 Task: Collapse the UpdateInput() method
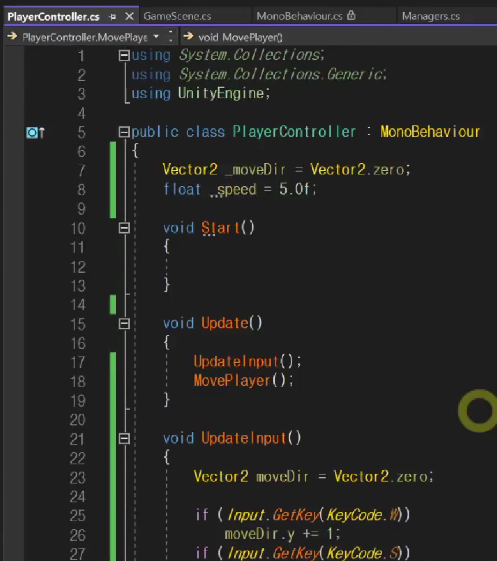click(124, 439)
